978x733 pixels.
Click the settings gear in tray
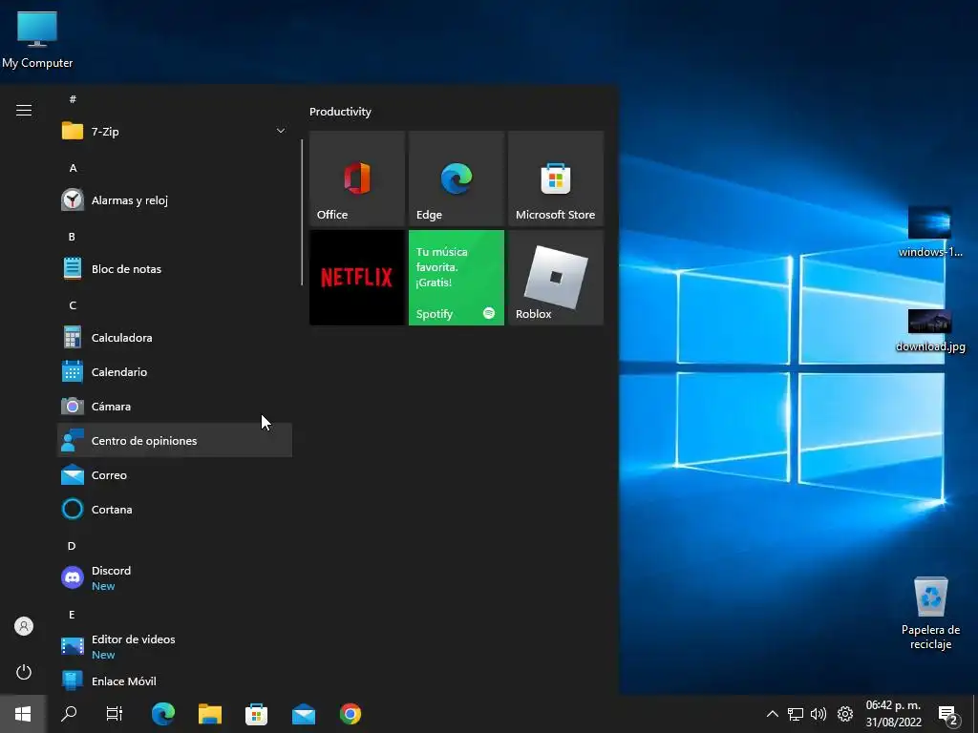(x=845, y=714)
